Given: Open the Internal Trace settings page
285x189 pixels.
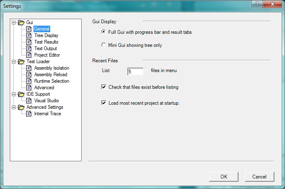Looking at the screenshot, I should (x=47, y=114).
